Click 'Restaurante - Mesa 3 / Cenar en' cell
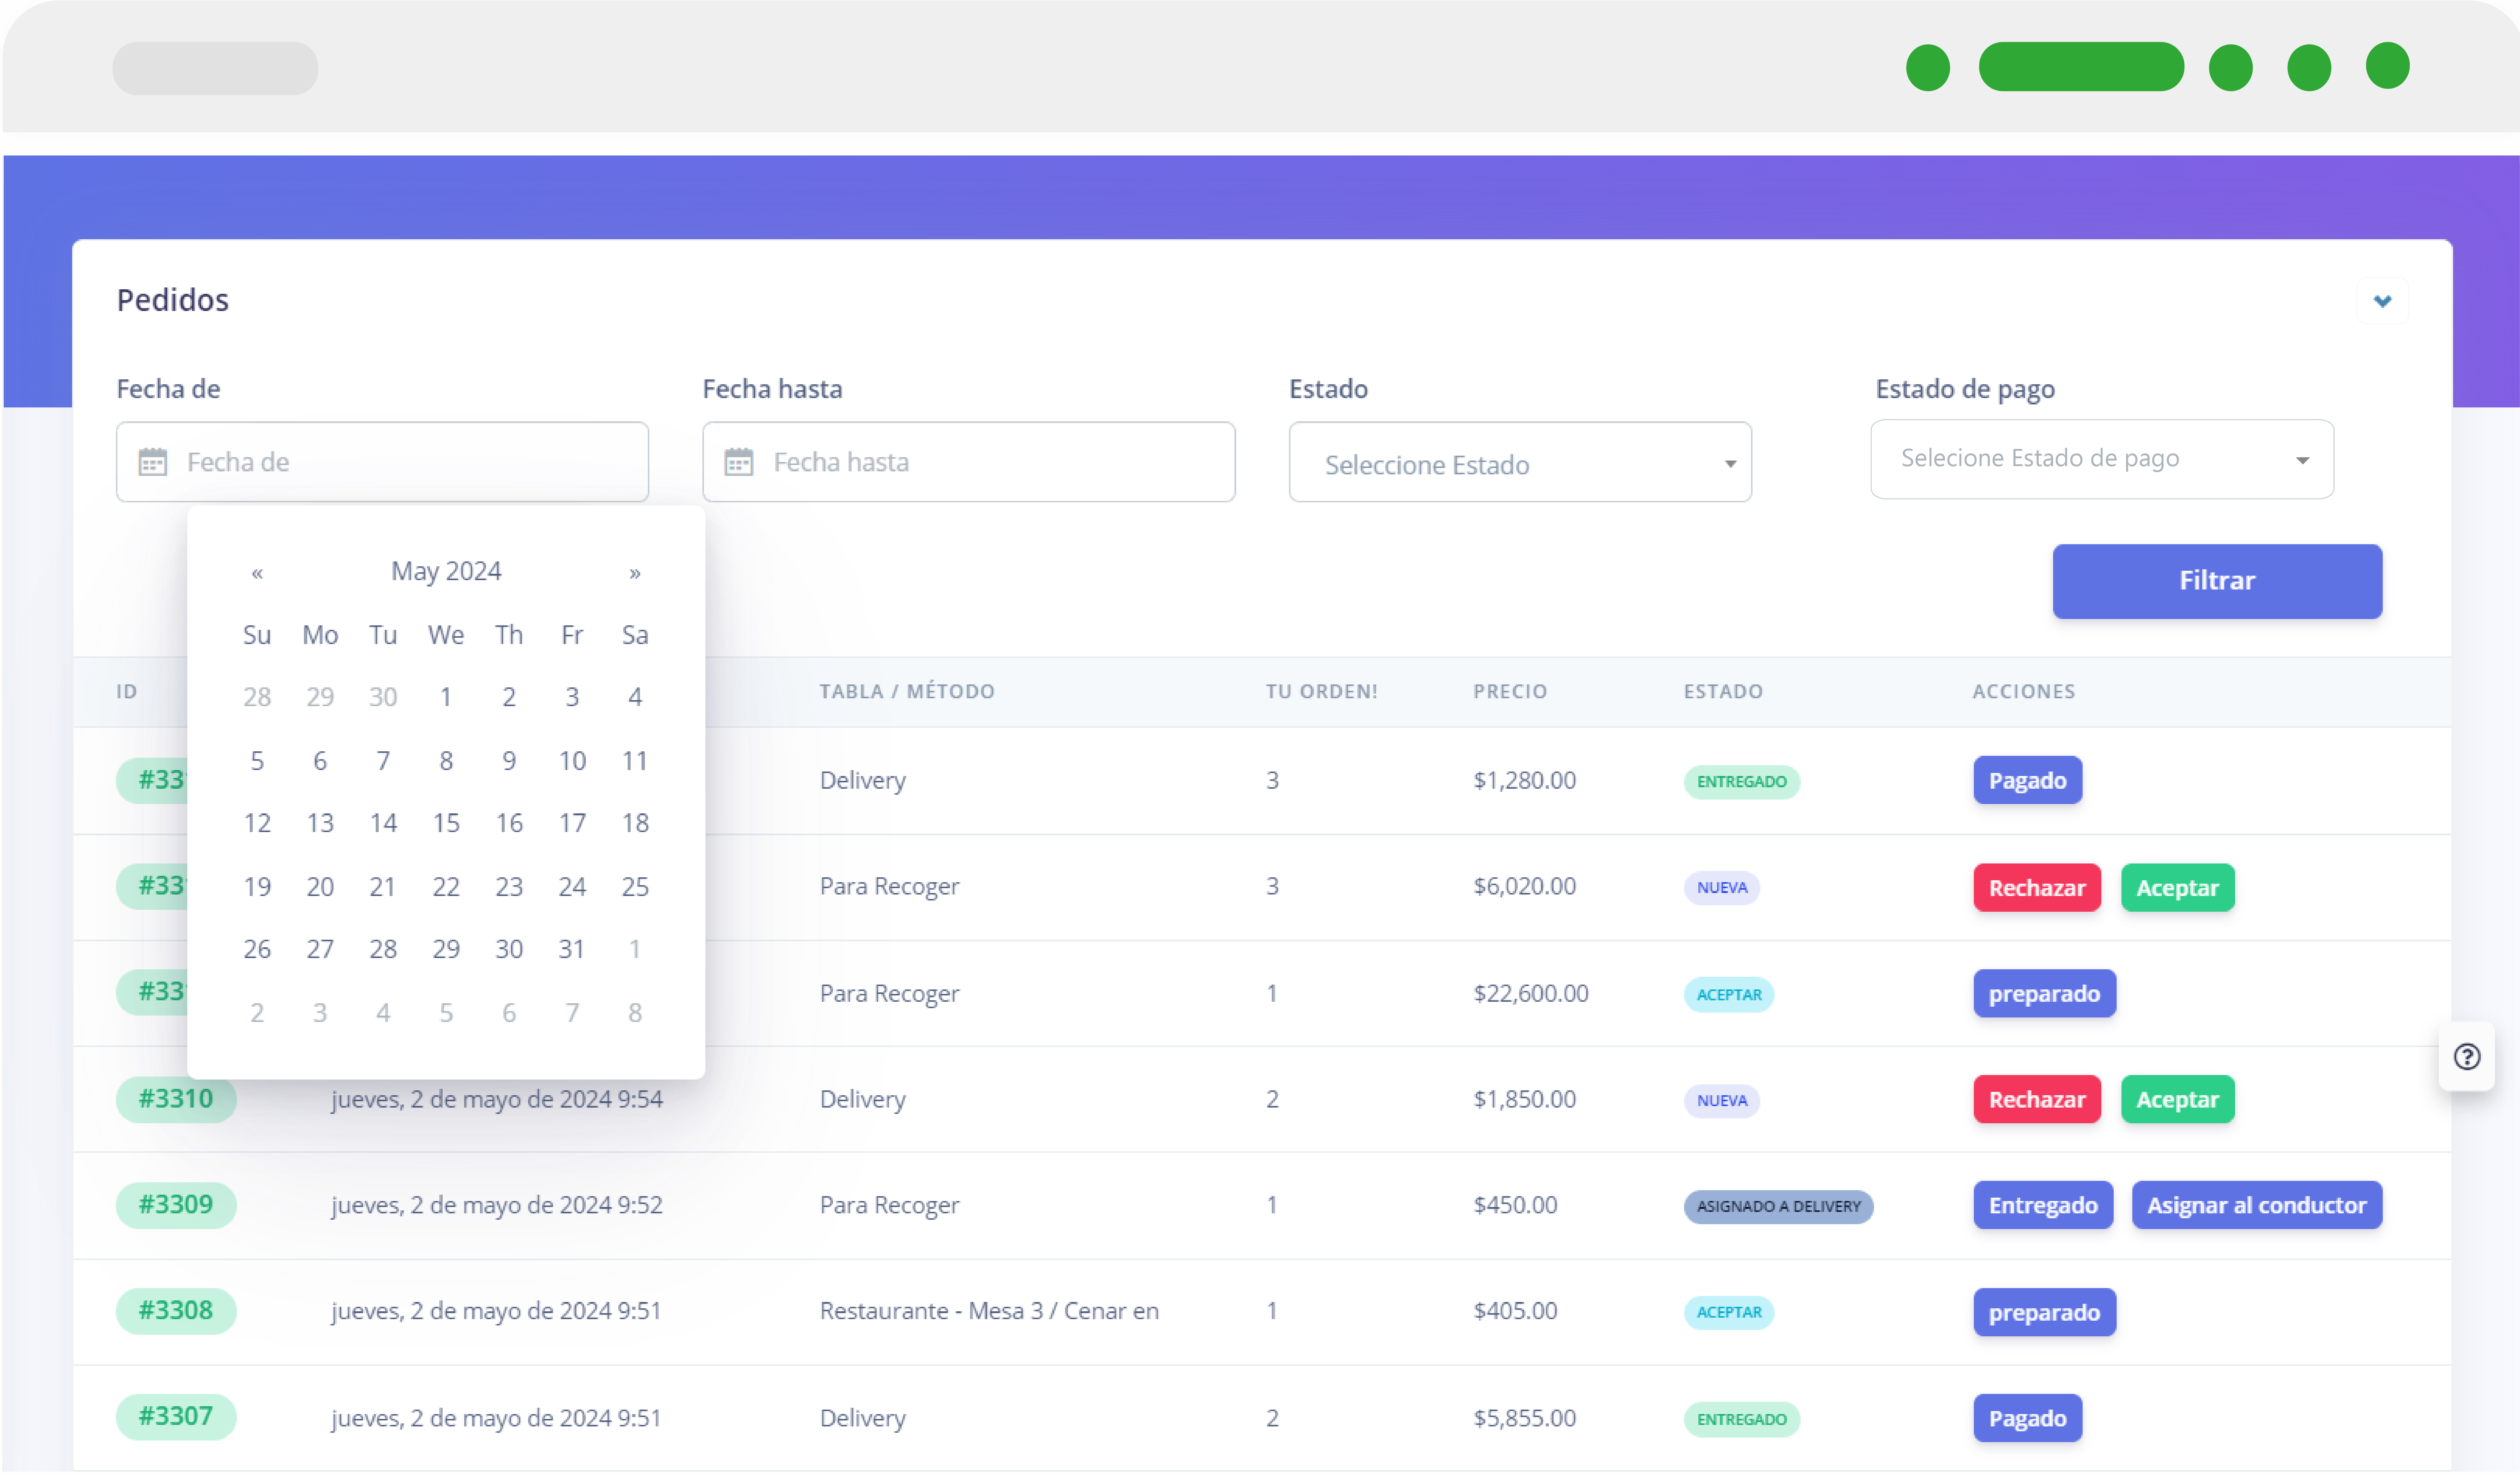Image resolution: width=2520 pixels, height=1475 pixels. 989,1311
